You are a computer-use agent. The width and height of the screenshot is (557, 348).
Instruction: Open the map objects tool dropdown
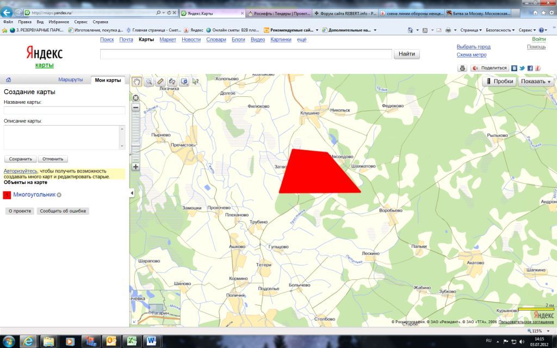[184, 82]
